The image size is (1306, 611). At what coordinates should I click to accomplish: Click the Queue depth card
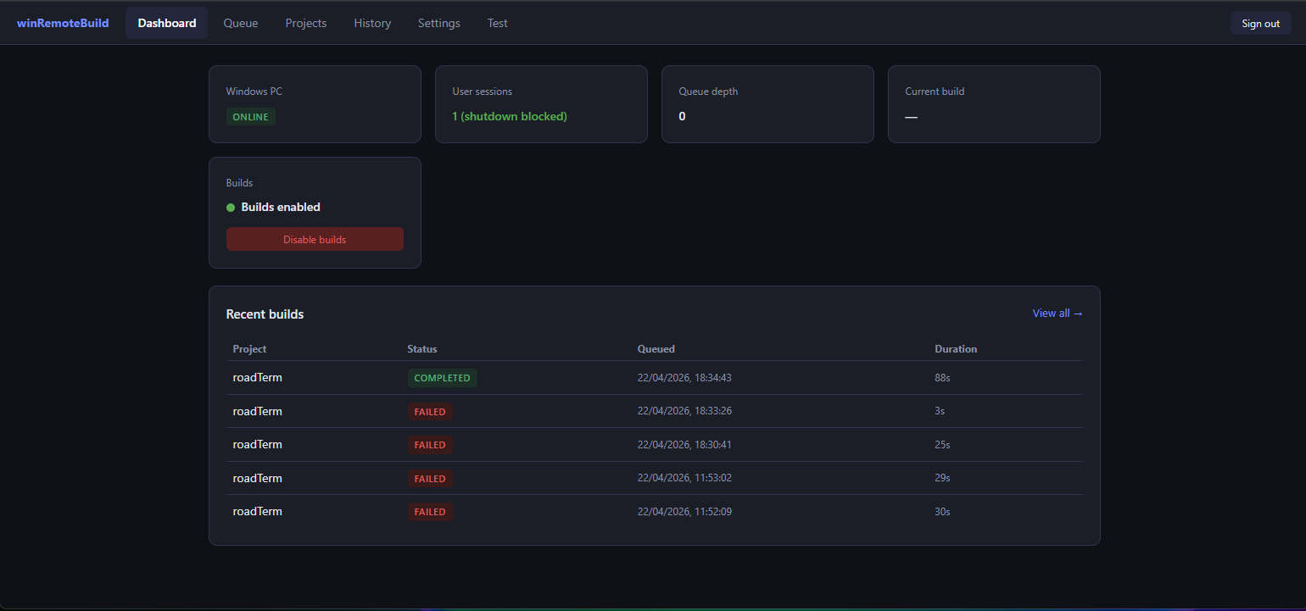pyautogui.click(x=767, y=104)
